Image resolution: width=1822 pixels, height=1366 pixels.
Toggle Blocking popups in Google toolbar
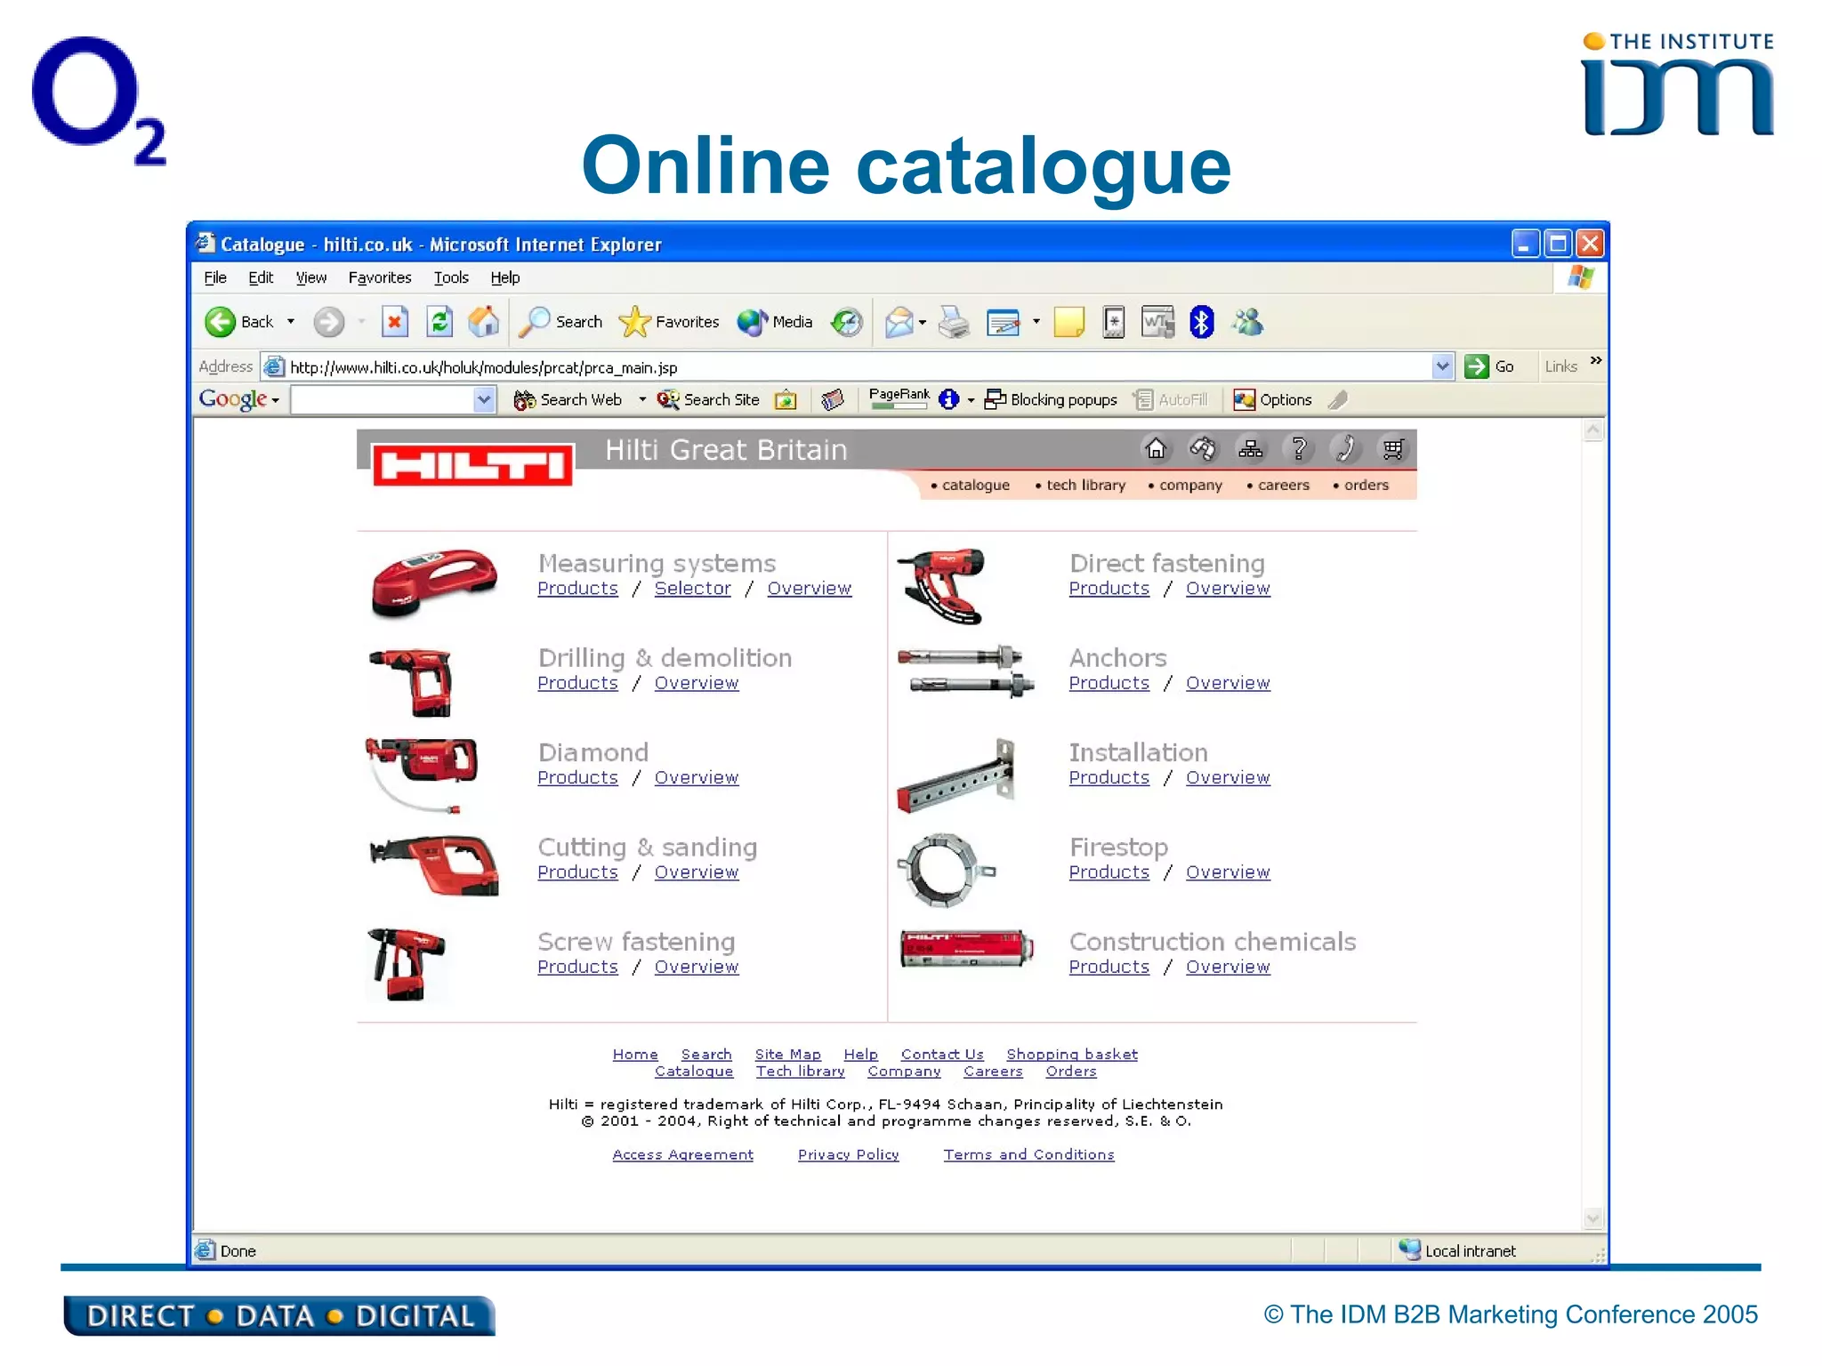point(1051,400)
